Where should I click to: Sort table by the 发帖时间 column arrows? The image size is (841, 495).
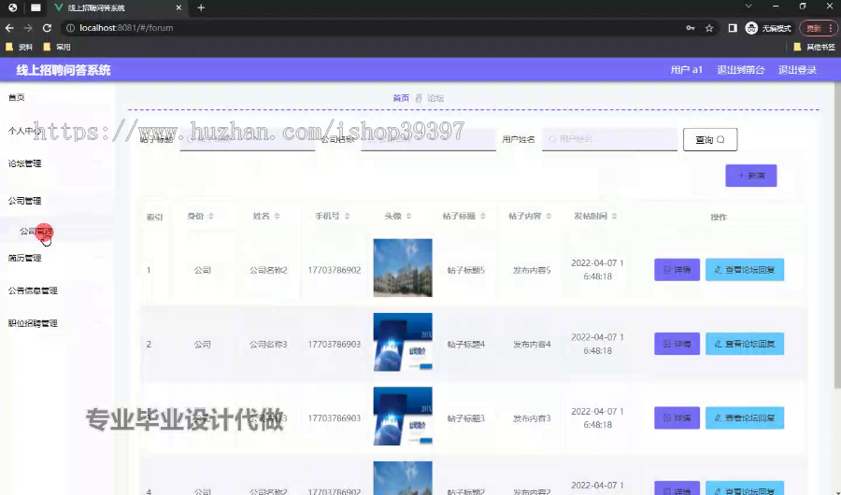[614, 216]
